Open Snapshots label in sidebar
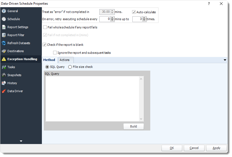 tap(14, 75)
